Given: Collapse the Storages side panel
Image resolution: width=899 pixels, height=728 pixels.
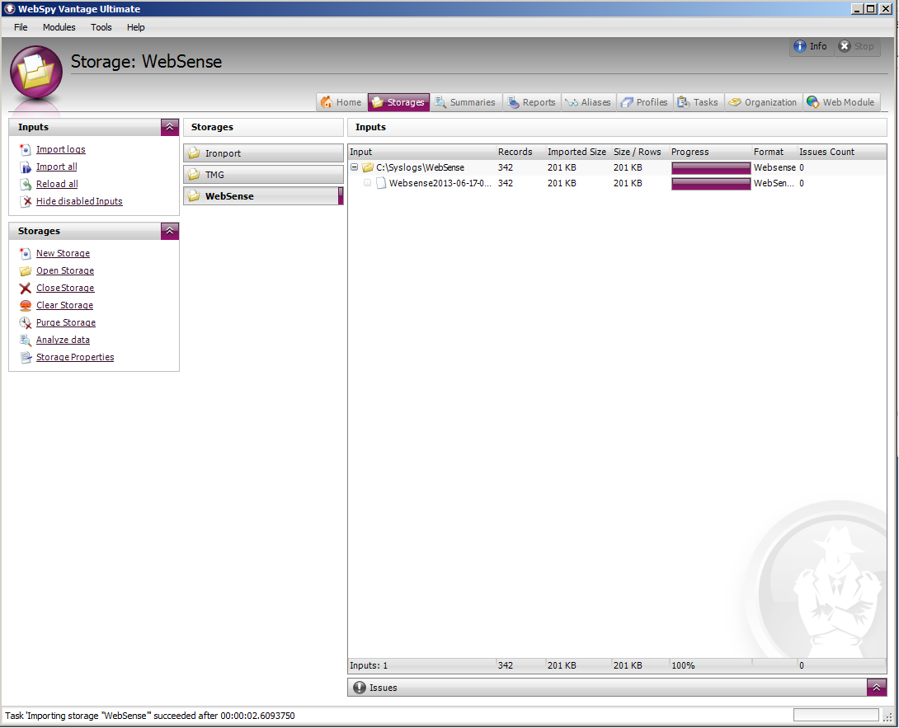Looking at the screenshot, I should tap(170, 231).
